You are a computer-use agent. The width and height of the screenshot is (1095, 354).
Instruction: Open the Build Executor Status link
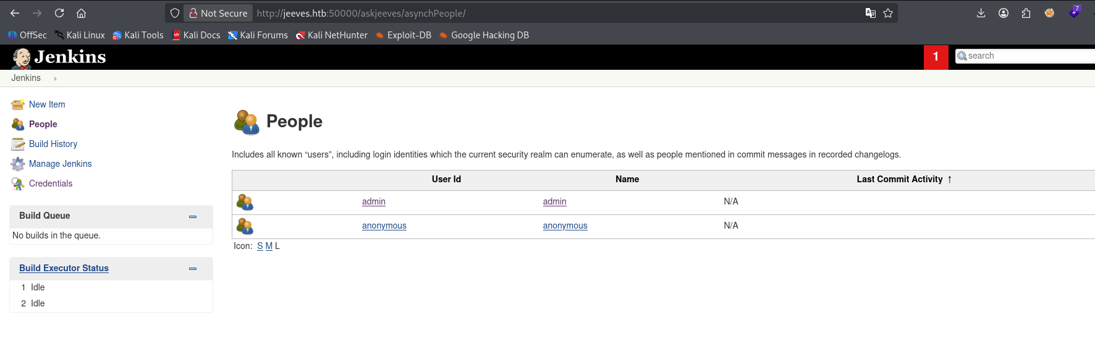(x=64, y=268)
